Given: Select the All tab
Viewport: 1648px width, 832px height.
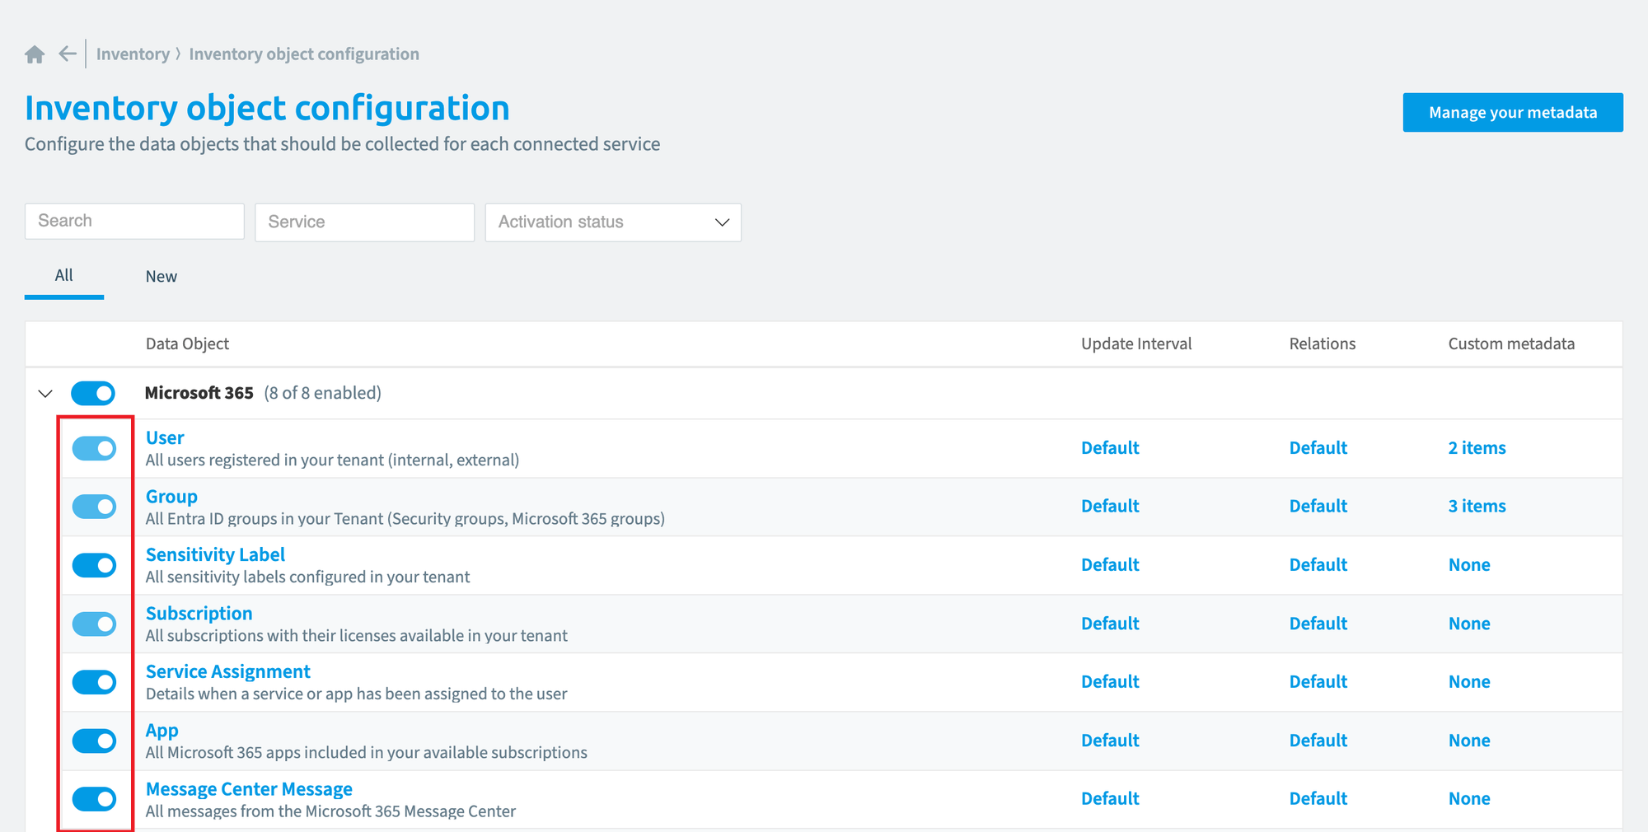Looking at the screenshot, I should pos(64,276).
